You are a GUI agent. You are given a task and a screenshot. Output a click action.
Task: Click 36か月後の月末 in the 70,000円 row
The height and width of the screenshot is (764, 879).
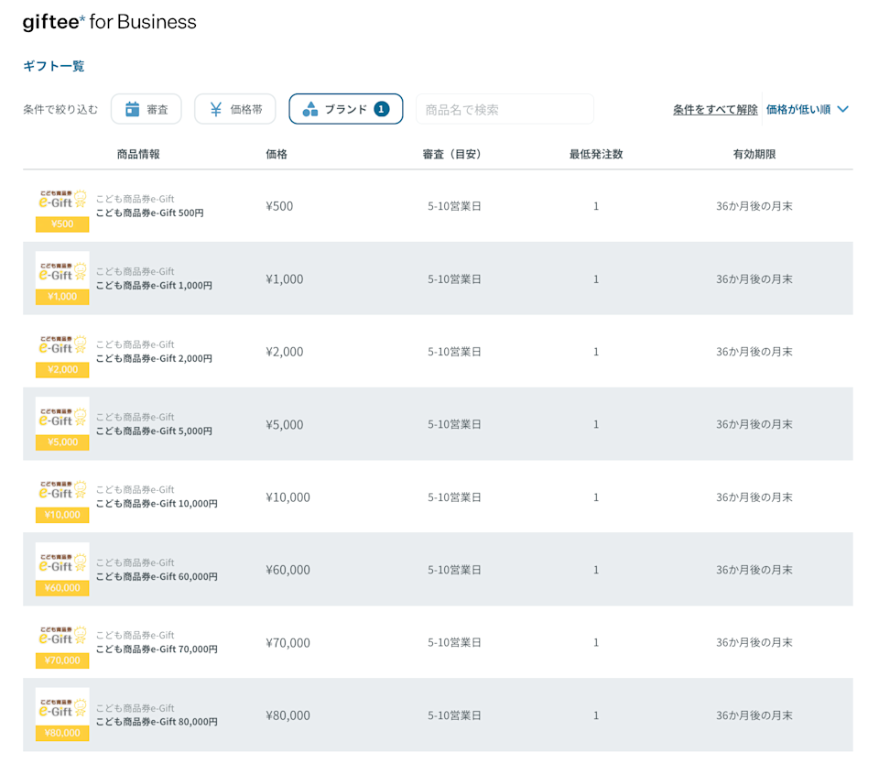click(x=754, y=643)
